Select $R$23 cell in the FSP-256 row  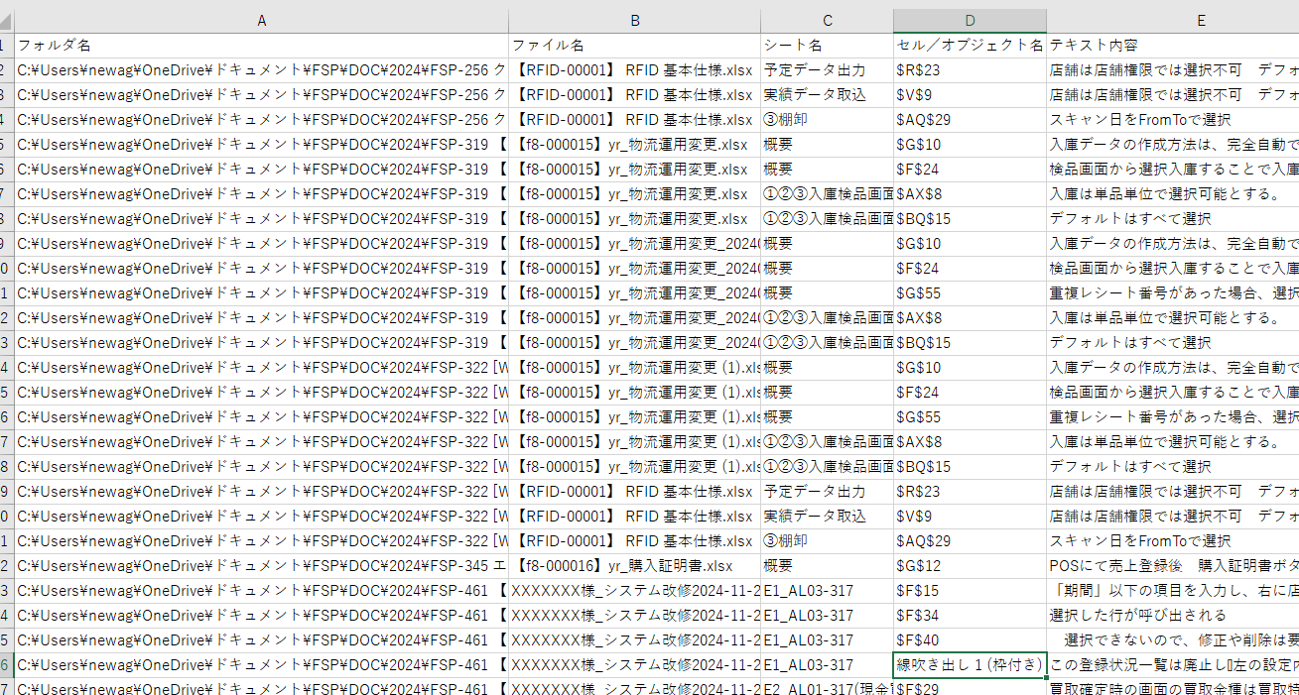coord(971,70)
